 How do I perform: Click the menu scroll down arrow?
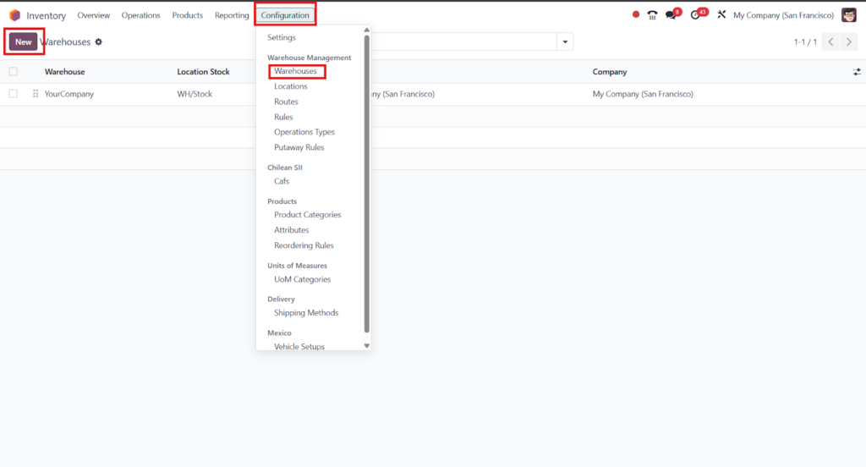coord(367,346)
